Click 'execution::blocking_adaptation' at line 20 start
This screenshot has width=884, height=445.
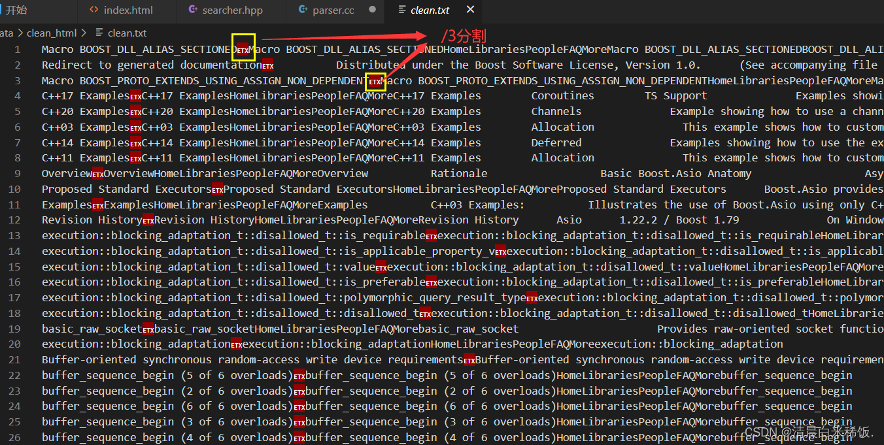[x=136, y=344]
